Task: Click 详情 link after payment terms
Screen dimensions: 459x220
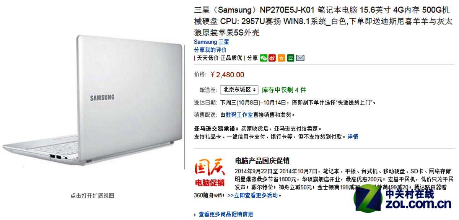Action: [353, 137]
